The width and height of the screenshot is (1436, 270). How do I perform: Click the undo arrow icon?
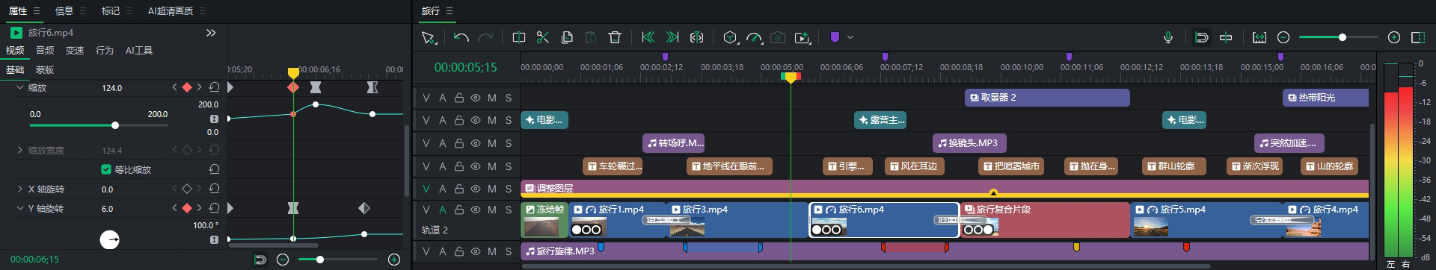(x=461, y=37)
